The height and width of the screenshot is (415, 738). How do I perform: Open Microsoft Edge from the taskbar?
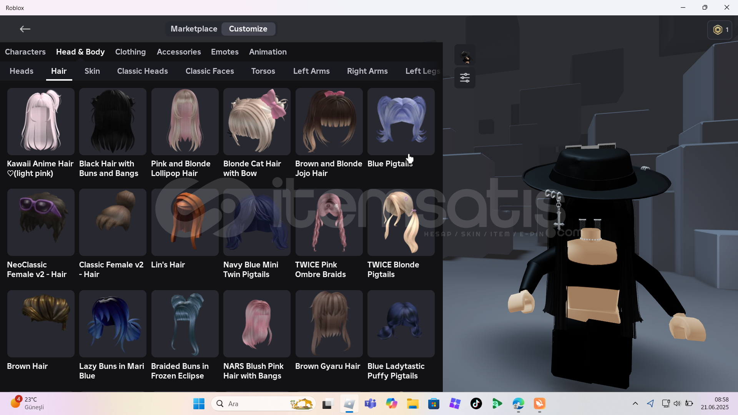tap(519, 403)
